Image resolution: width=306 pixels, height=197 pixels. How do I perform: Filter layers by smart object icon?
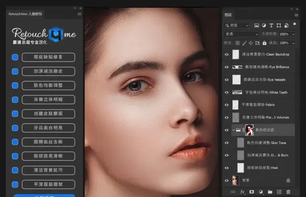click(x=286, y=25)
